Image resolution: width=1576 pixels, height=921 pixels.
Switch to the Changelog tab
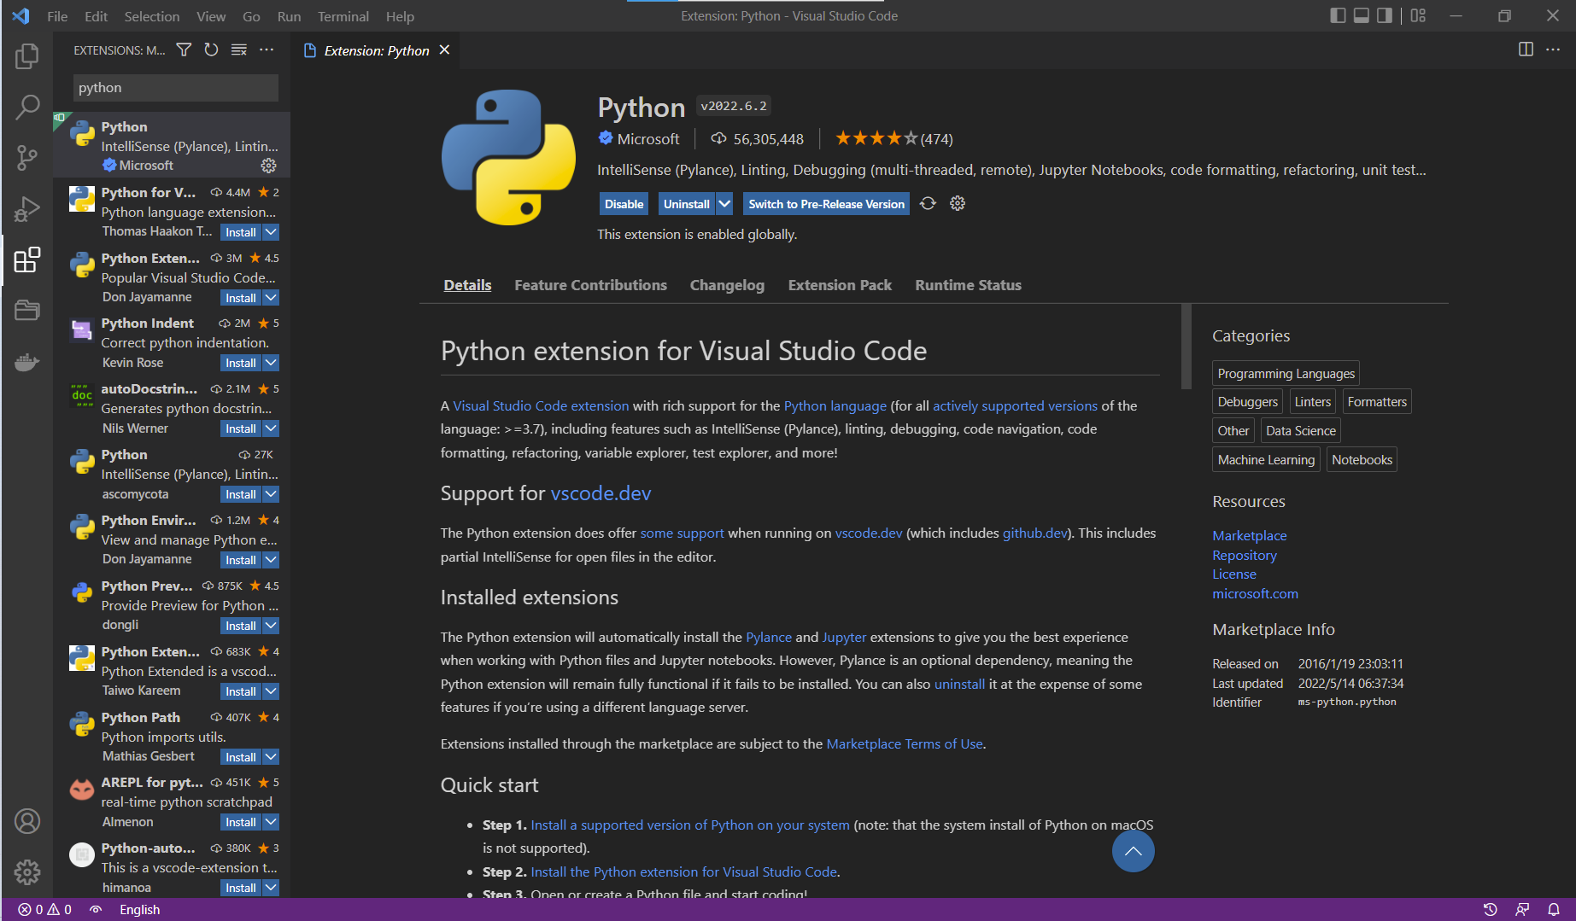(727, 285)
